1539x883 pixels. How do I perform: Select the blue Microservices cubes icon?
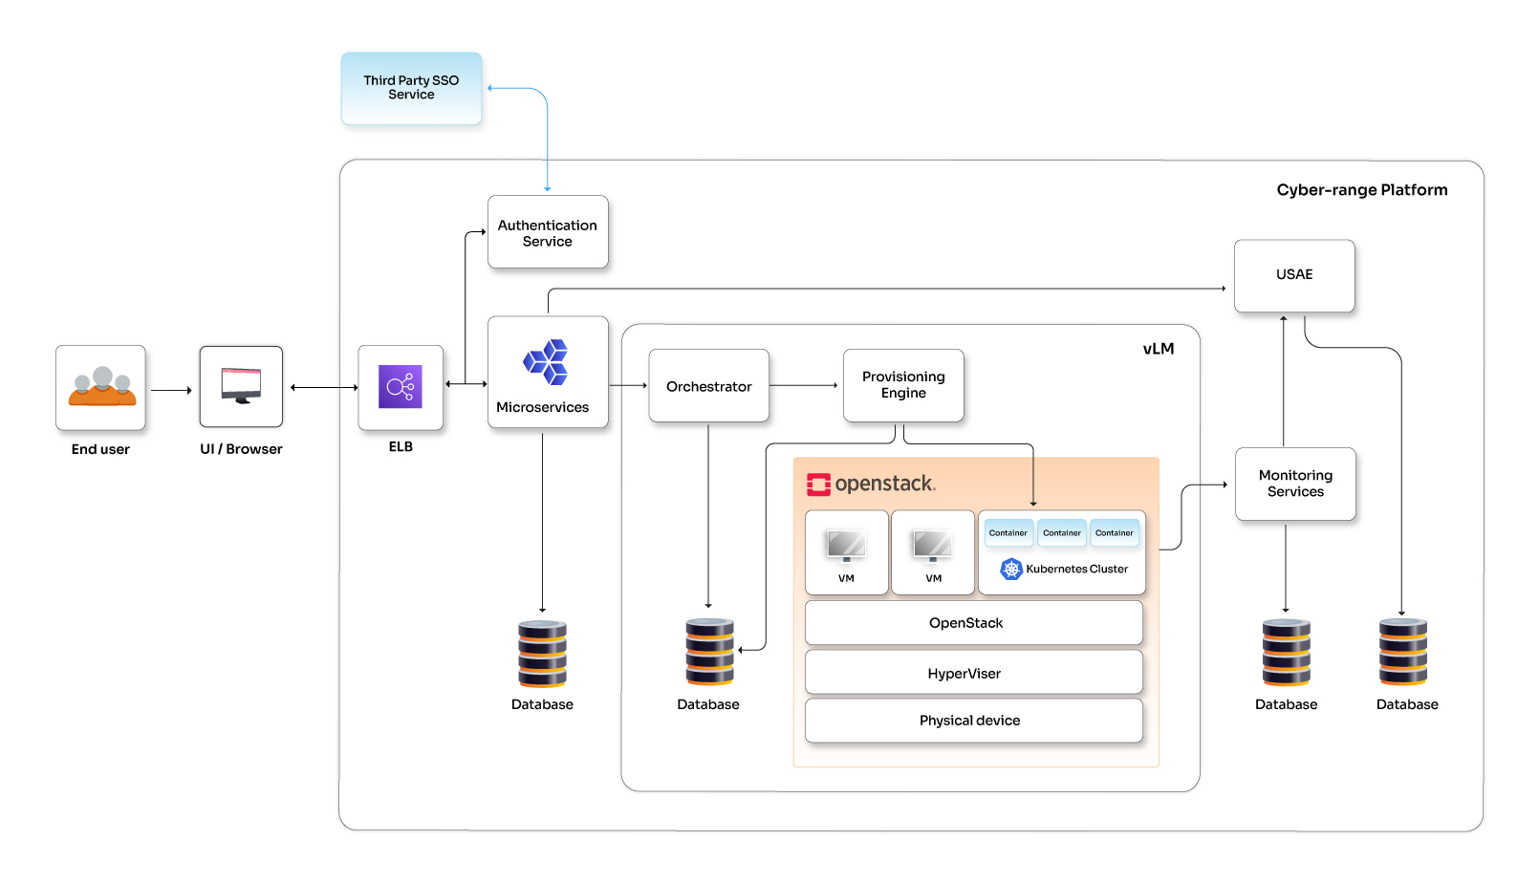point(546,362)
